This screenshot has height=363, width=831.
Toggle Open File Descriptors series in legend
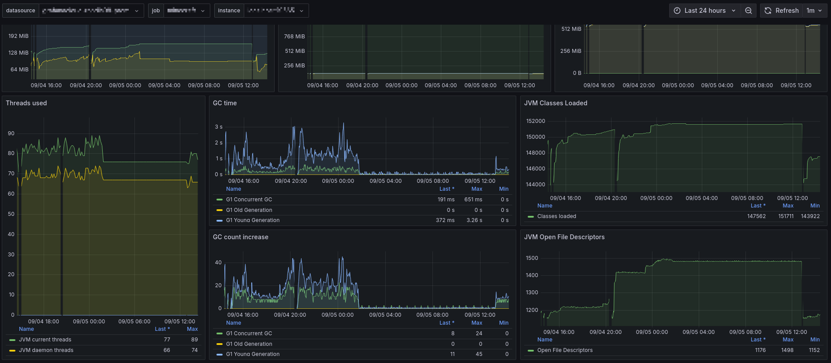pyautogui.click(x=565, y=350)
